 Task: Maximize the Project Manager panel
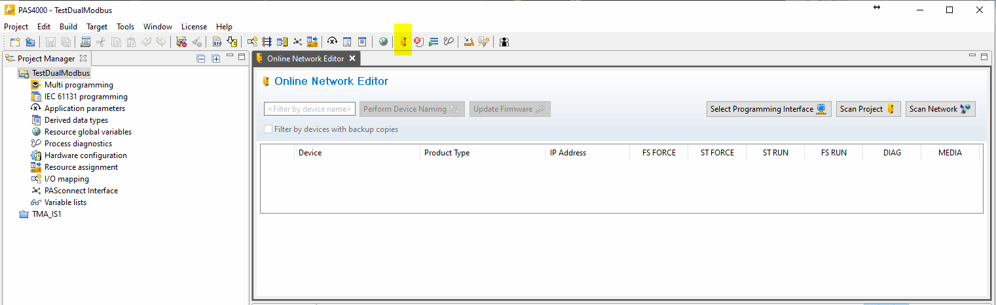(x=241, y=57)
